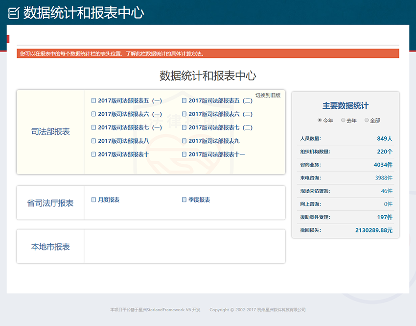Click document icon for 2017版司法部报表五（二）
Viewport: 416px width, 326px height.
point(184,100)
